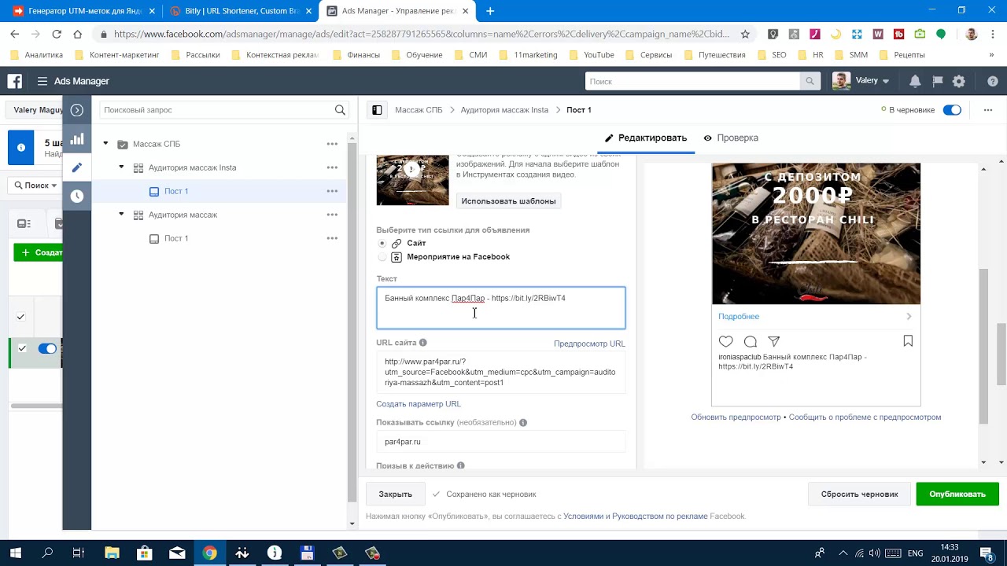Click the info icon next to URL сайта
The height and width of the screenshot is (566, 1007).
[x=422, y=343]
